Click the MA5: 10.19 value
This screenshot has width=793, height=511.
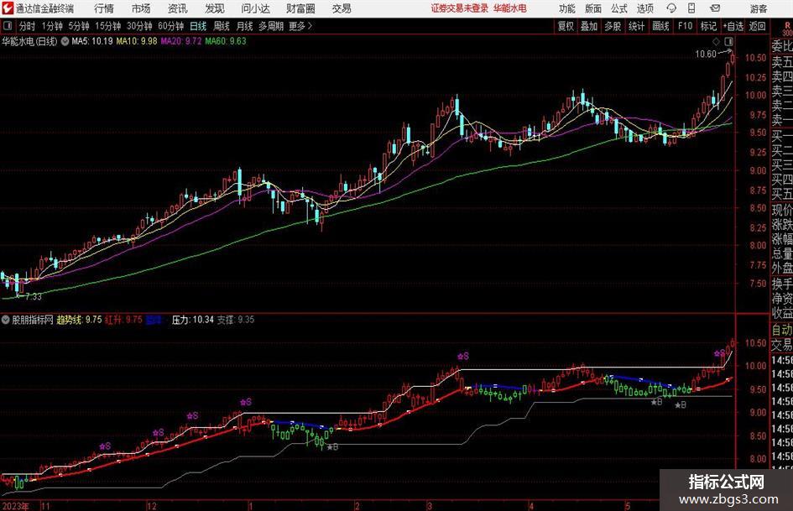click(x=92, y=41)
